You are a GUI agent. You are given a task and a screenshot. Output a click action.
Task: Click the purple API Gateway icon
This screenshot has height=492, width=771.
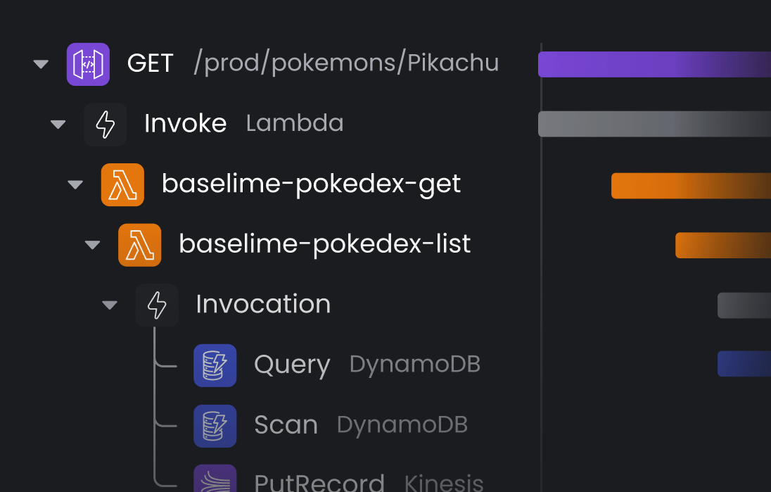point(88,64)
